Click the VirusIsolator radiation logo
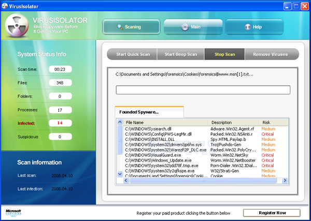 [17, 26]
